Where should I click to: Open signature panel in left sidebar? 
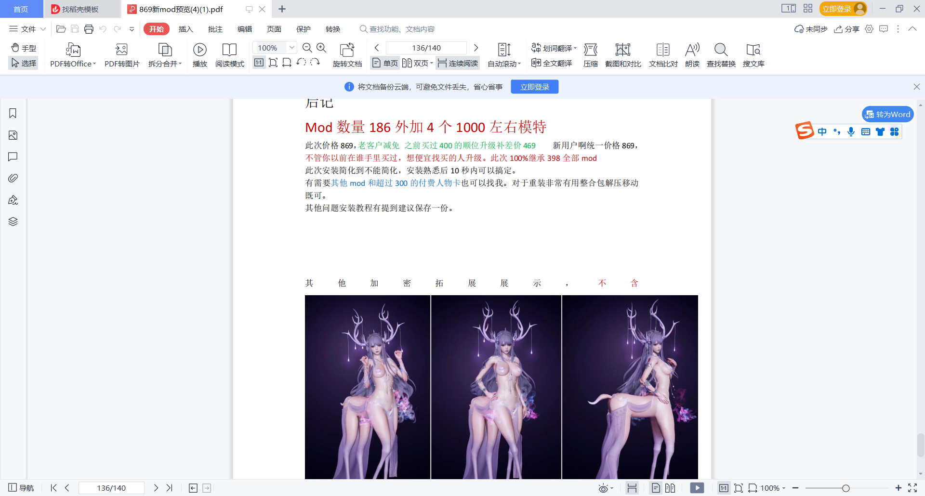(x=13, y=200)
